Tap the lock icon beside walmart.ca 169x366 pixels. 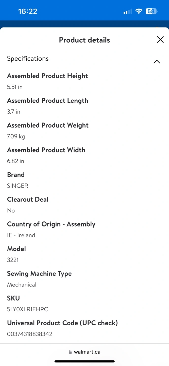tap(70, 352)
